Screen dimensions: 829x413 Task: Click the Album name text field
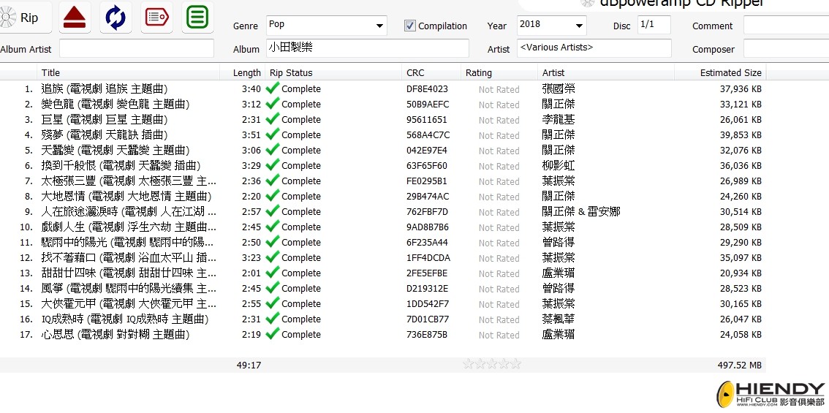[x=367, y=48]
